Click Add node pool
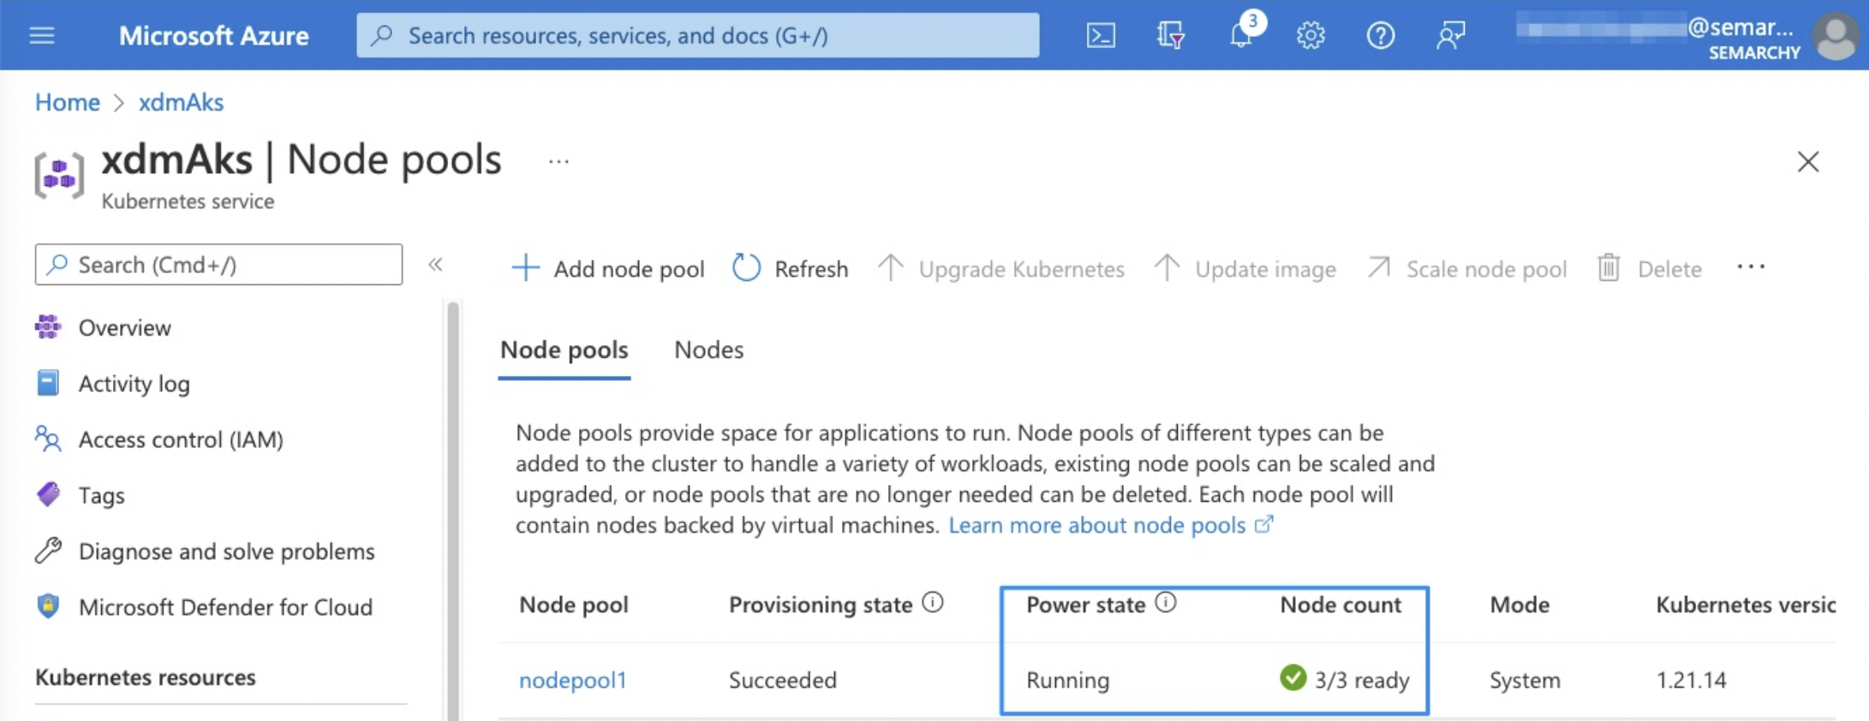 click(608, 269)
